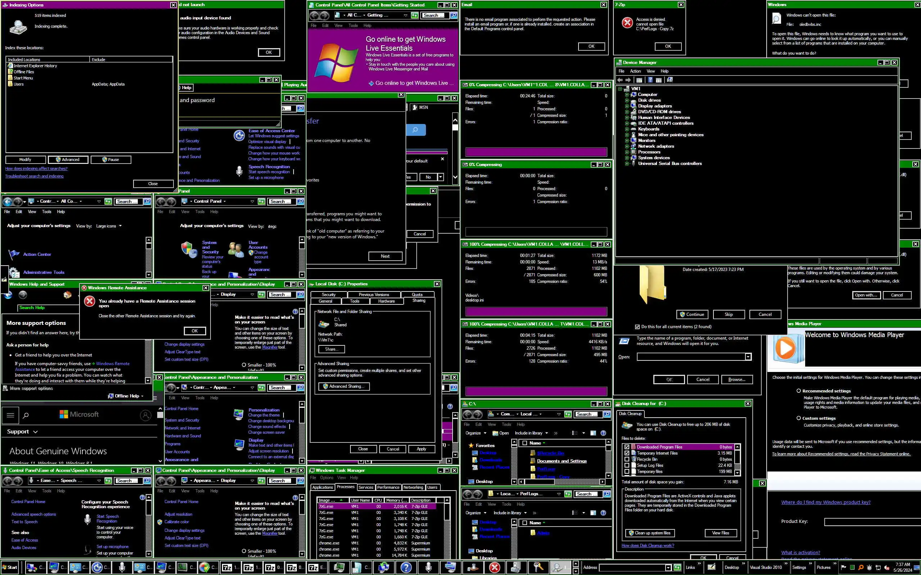The image size is (921, 575).
Task: Click the Product Key input field
Action: pos(871,521)
